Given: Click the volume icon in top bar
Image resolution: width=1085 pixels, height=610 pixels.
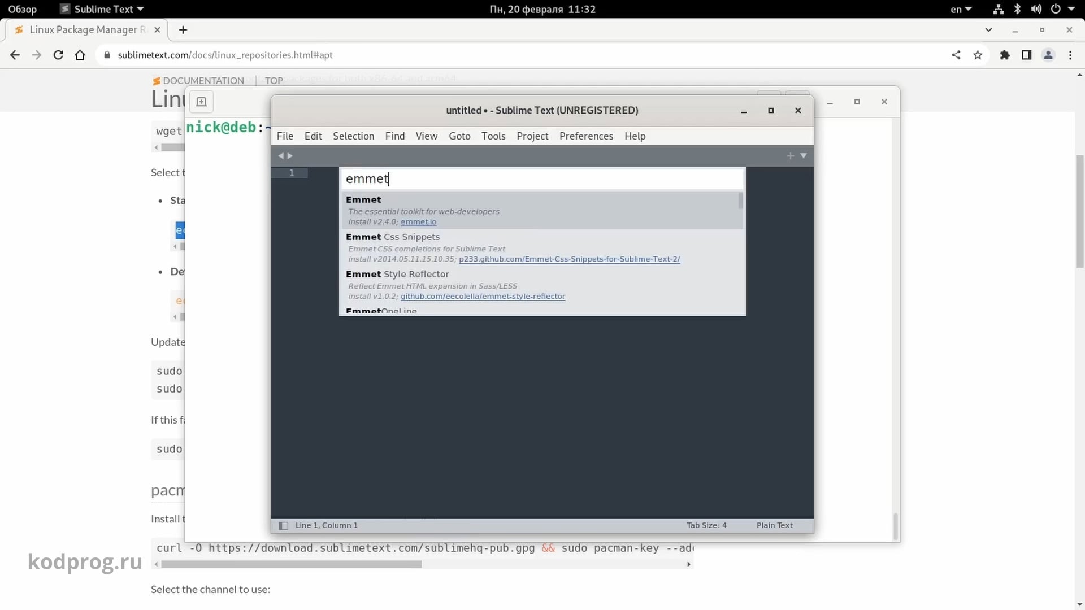Looking at the screenshot, I should (x=1036, y=9).
